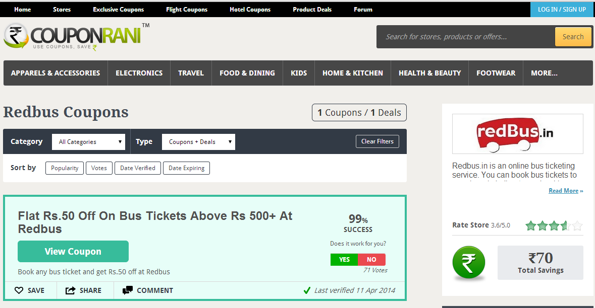Click the green rupee coin icon
Image resolution: width=595 pixels, height=308 pixels.
point(469,262)
